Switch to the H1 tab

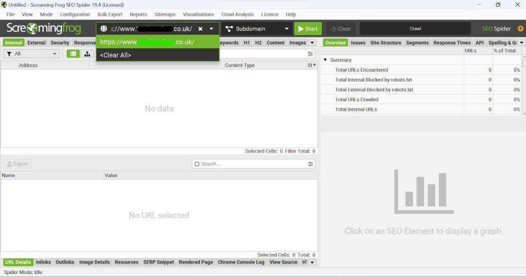point(247,43)
